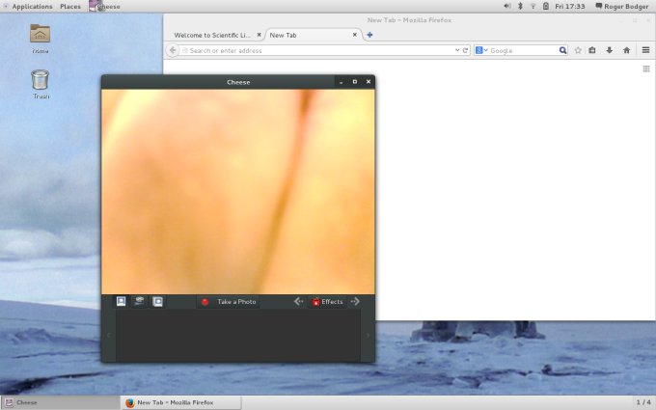Image resolution: width=656 pixels, height=410 pixels.
Task: Open Firefox downloads arrow icon
Action: tap(609, 50)
